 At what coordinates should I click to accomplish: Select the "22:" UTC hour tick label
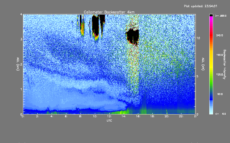pos(181,116)
